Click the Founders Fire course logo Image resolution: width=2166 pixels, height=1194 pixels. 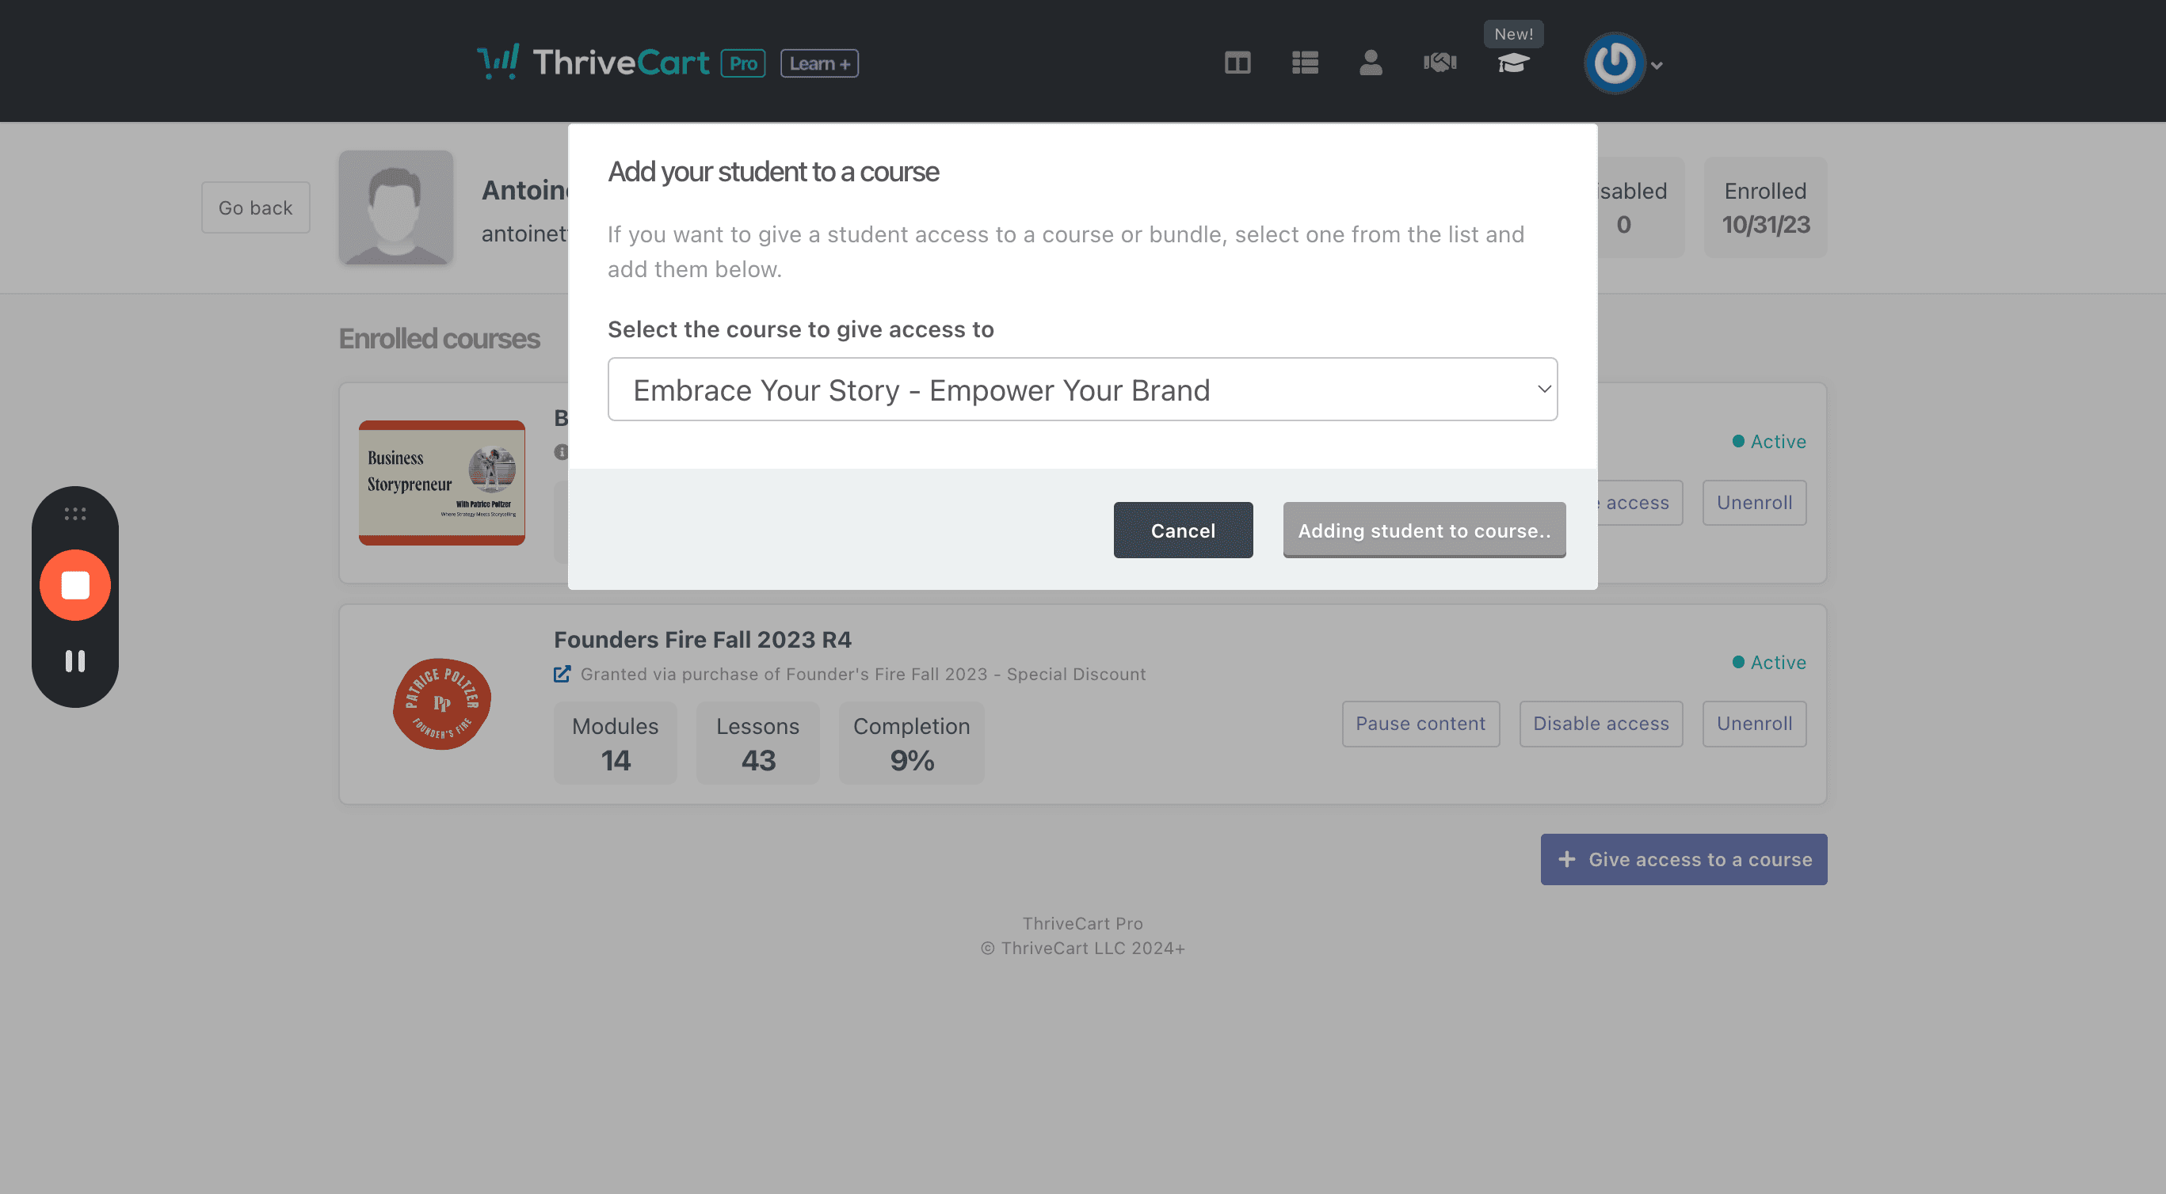coord(441,704)
